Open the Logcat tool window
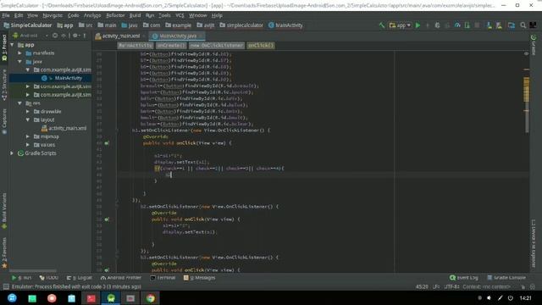Viewport: 542px width, 305px height. coord(79,278)
